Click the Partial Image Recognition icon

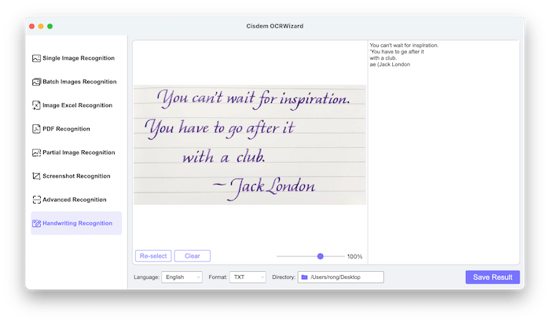point(36,152)
